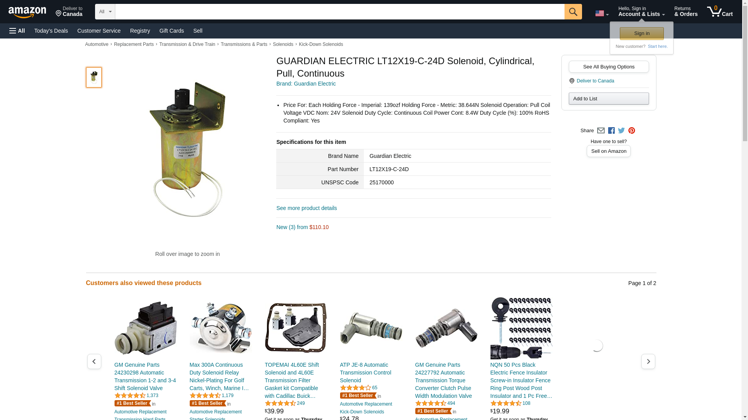This screenshot has width=748, height=420.
Task: Open the All hamburger menu
Action: 17,31
